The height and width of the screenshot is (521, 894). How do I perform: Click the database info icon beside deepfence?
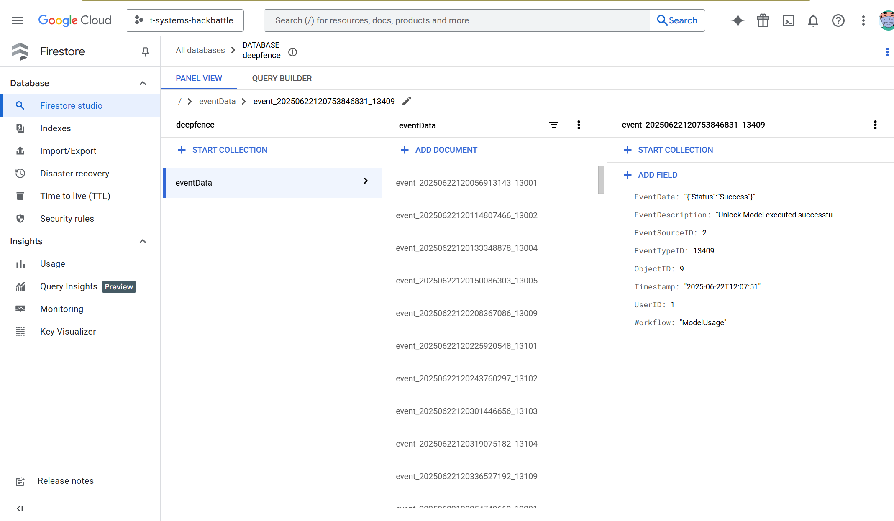(x=293, y=52)
